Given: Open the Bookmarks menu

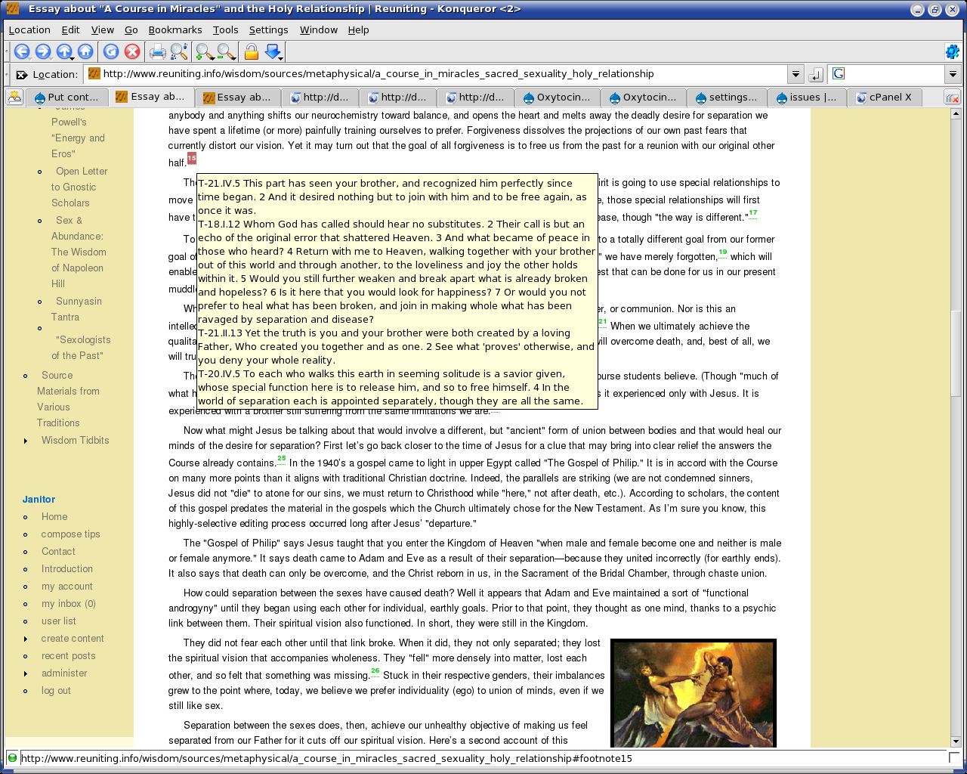Looking at the screenshot, I should [x=175, y=29].
